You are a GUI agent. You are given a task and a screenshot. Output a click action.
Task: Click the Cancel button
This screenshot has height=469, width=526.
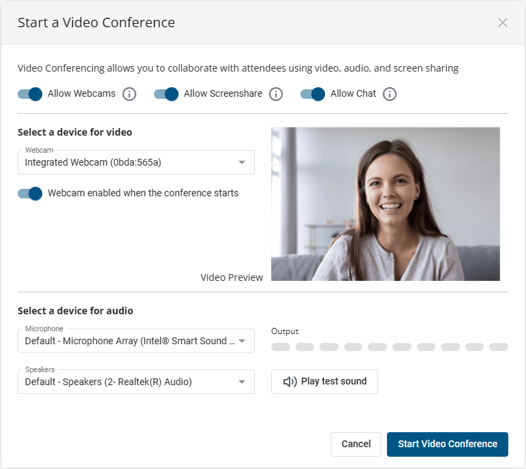(x=356, y=444)
